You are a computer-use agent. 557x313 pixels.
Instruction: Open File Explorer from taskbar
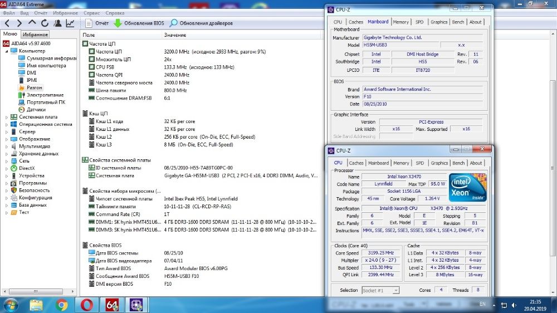[x=36, y=305]
